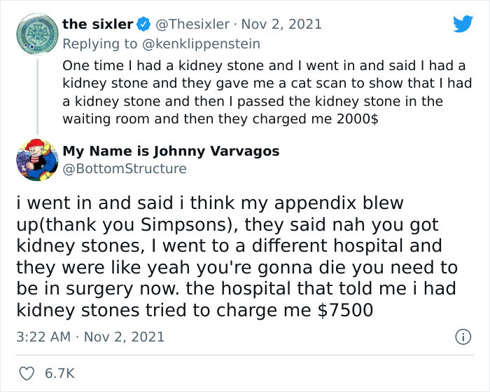The height and width of the screenshot is (392, 490).
Task: Click the main appendix tweet text
Action: pyautogui.click(x=237, y=257)
